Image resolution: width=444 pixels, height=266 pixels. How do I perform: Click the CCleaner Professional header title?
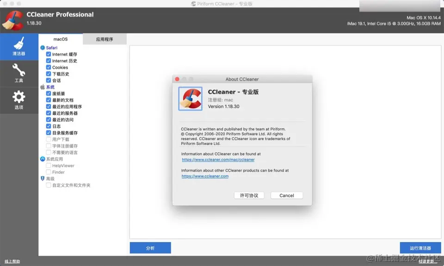click(60, 14)
